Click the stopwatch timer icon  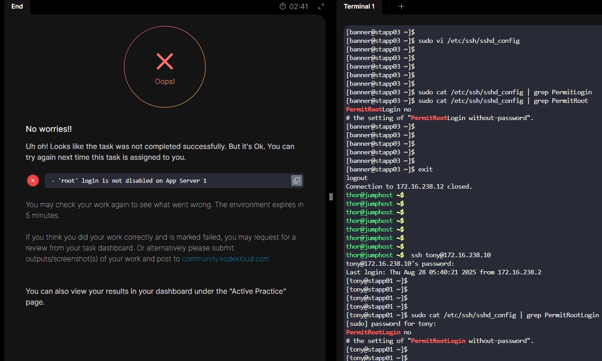(x=283, y=6)
